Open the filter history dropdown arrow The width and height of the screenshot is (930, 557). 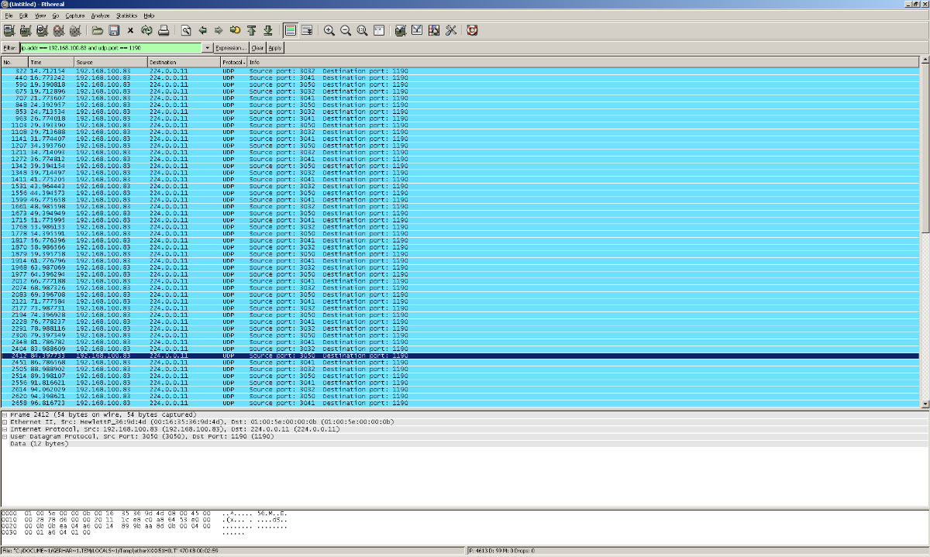coord(207,48)
